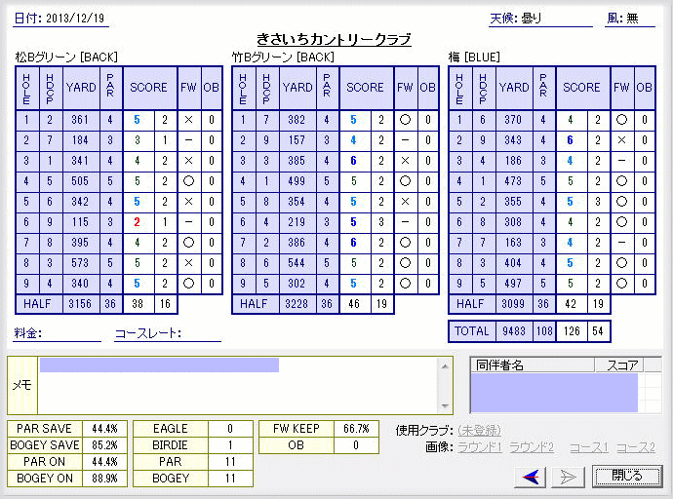Select 竹 half total yardage 3228
Viewport: 673px width, 499px height.
pyautogui.click(x=297, y=304)
